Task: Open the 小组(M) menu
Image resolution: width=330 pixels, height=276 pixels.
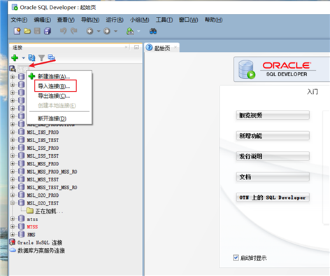Action: (x=140, y=20)
